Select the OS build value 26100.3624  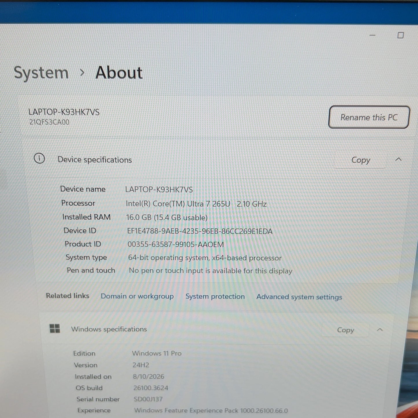(x=151, y=388)
